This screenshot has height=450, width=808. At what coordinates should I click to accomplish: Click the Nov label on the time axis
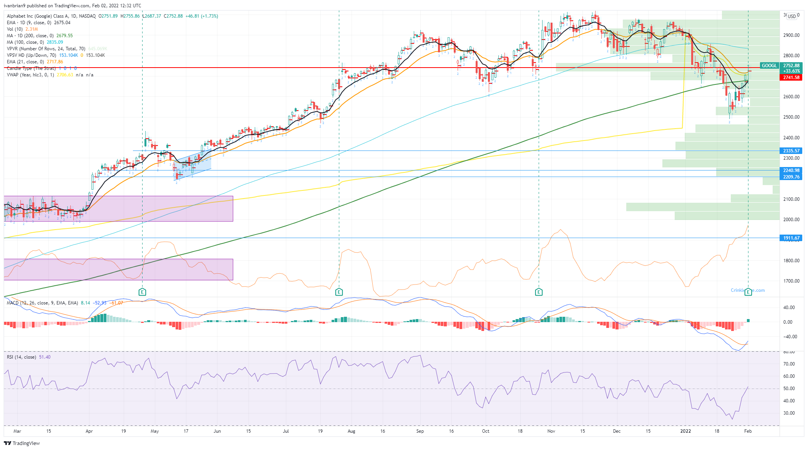[551, 431]
